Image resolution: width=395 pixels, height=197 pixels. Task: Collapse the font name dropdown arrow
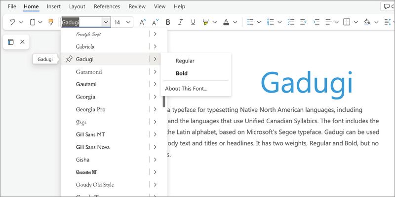point(106,22)
